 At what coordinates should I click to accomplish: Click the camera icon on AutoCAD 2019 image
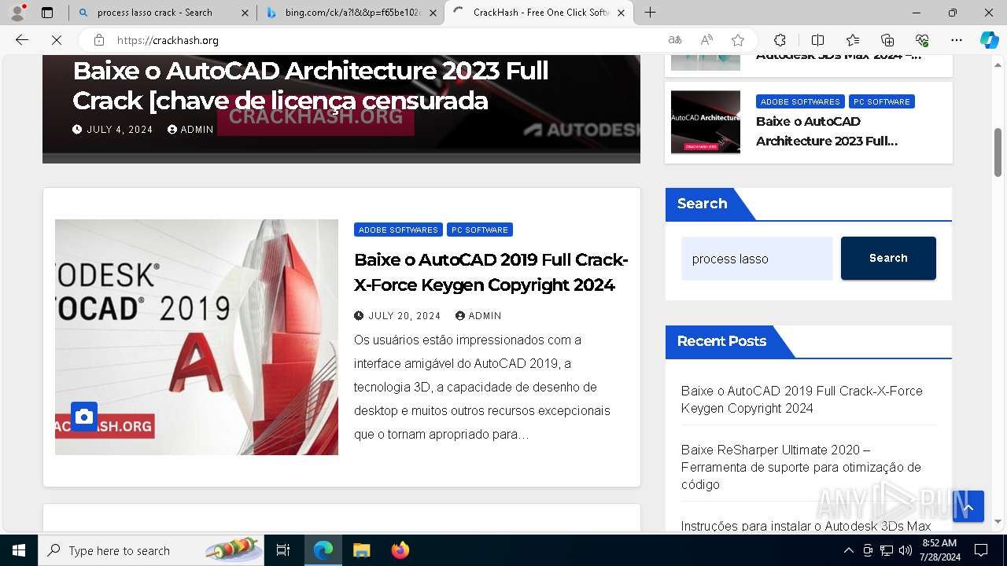coord(84,417)
